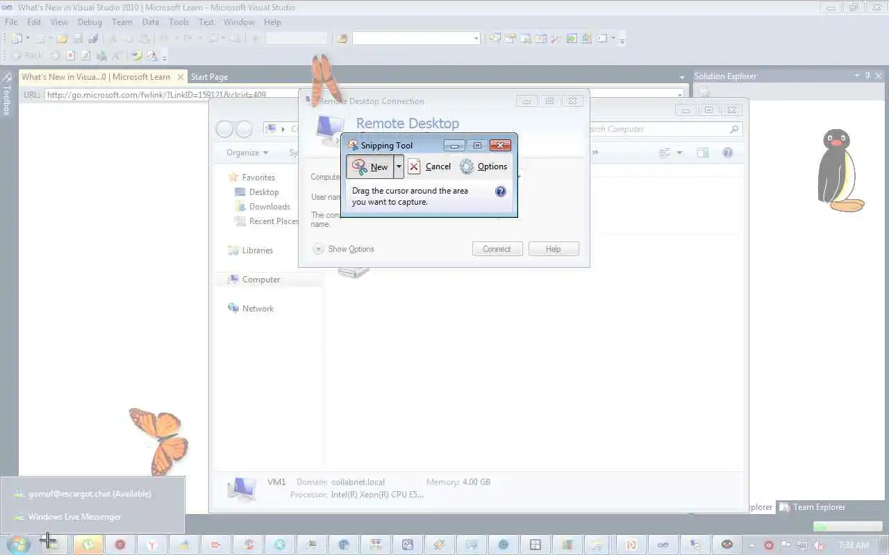Click Help in Remote Desktop Connection
889x555 pixels.
[554, 249]
